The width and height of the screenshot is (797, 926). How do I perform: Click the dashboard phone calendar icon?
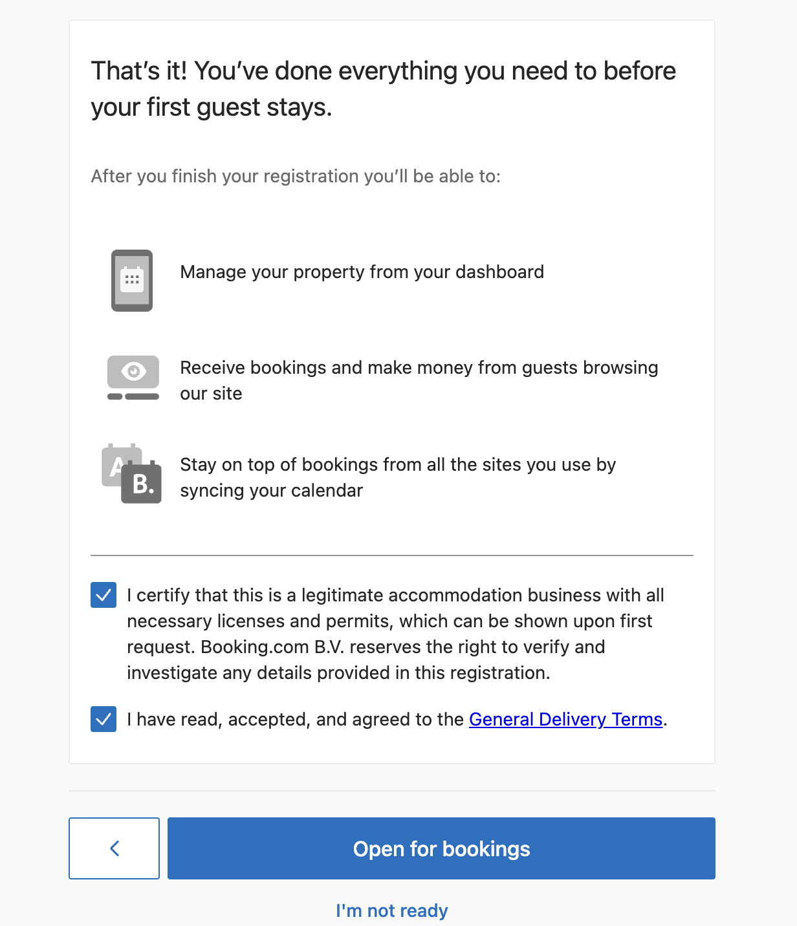[x=132, y=280]
